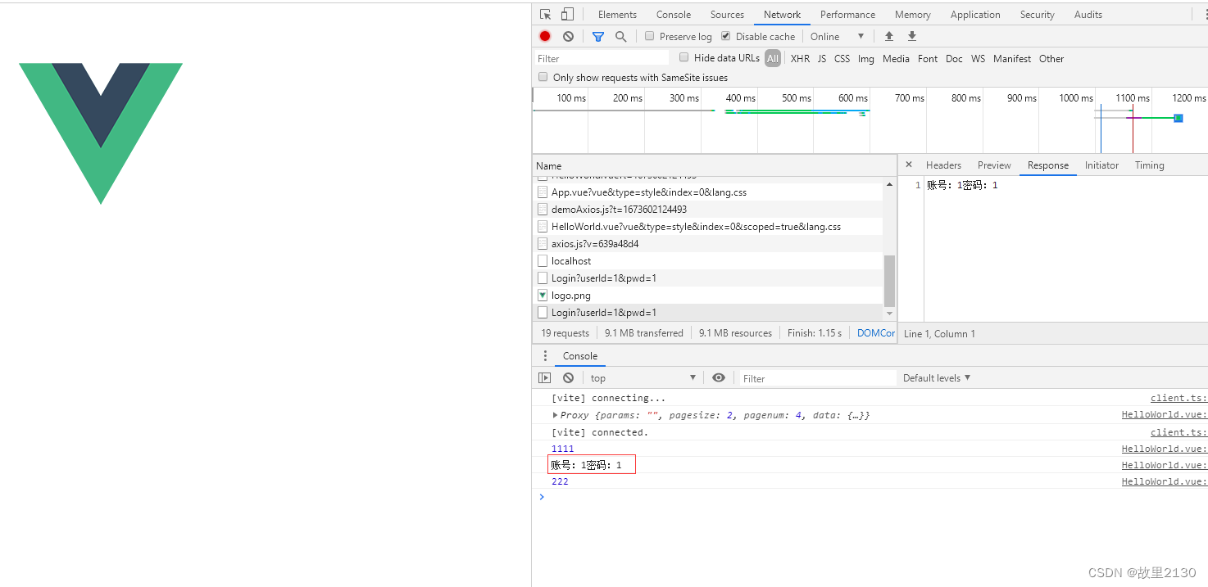Viewport: 1208px width, 587px height.
Task: Close the request details pane
Action: tap(909, 165)
